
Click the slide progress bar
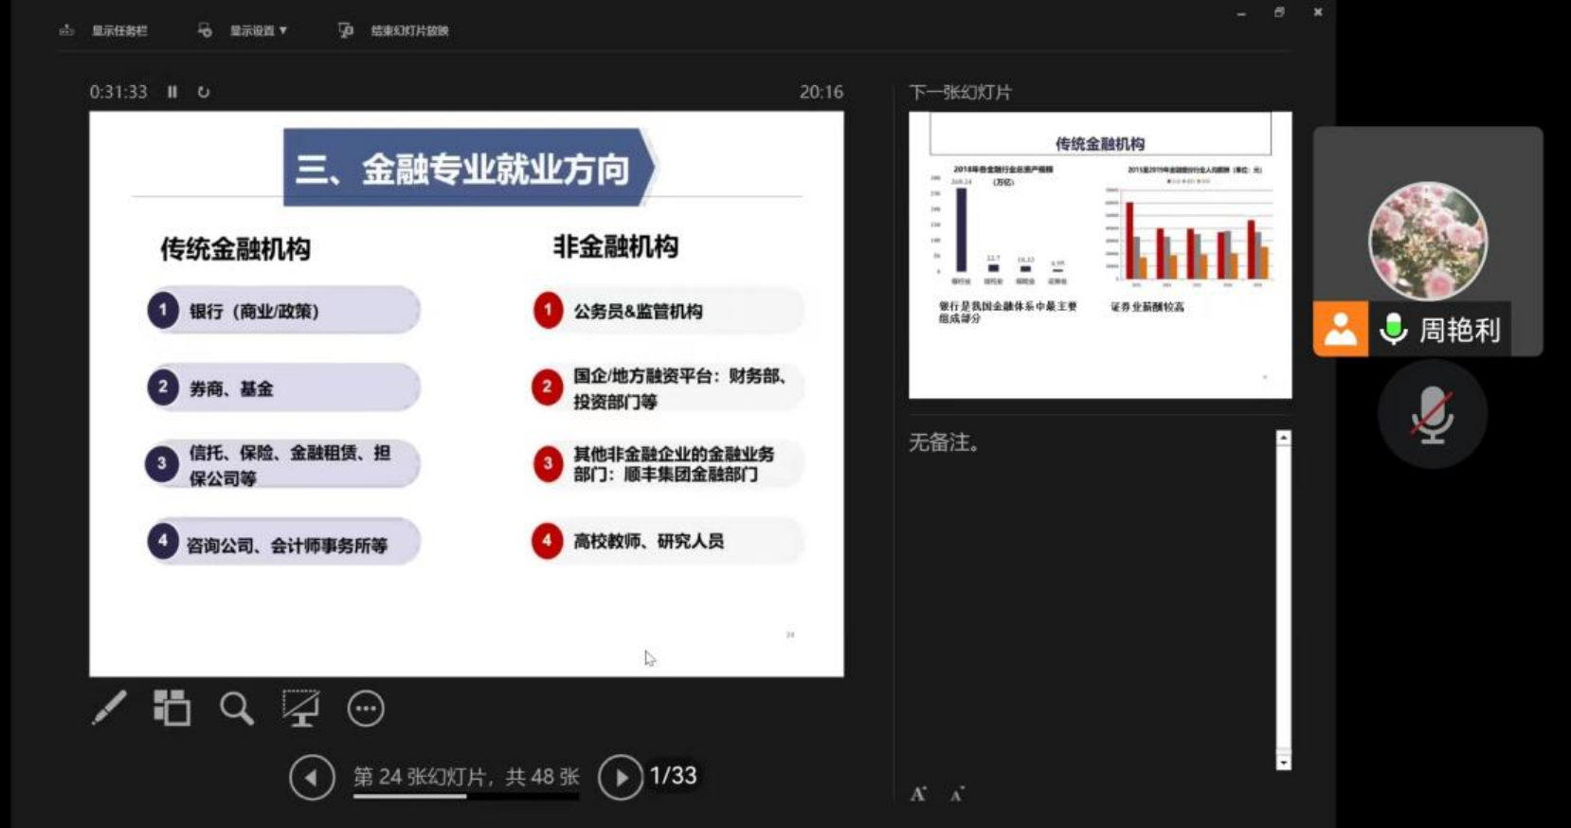(x=465, y=797)
